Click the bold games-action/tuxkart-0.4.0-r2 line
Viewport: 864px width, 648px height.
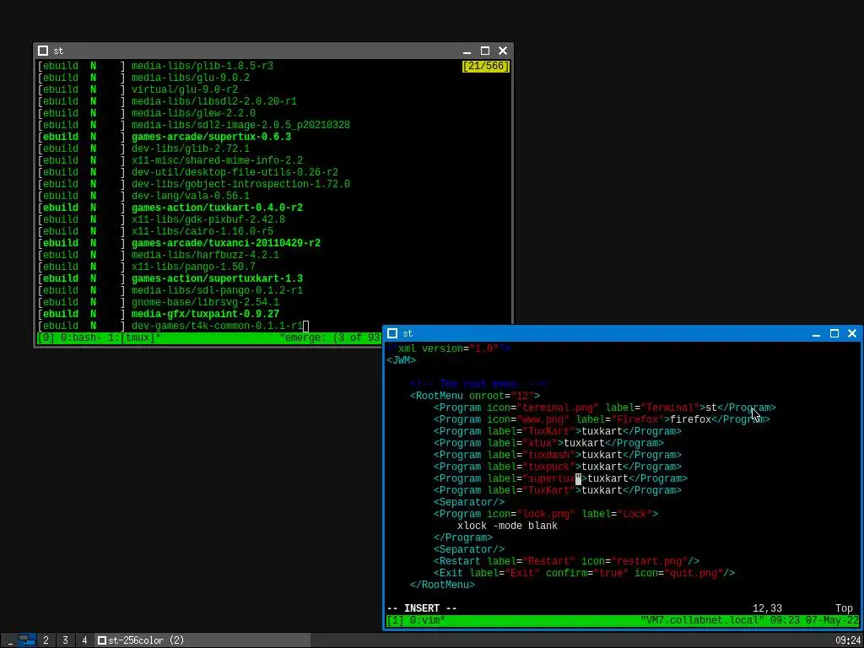coord(217,208)
